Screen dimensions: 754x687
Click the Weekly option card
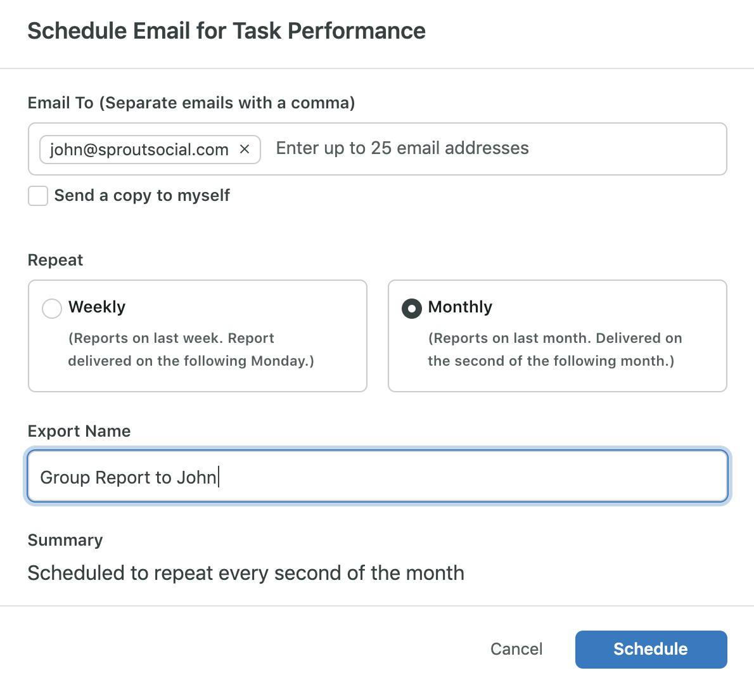click(x=197, y=335)
